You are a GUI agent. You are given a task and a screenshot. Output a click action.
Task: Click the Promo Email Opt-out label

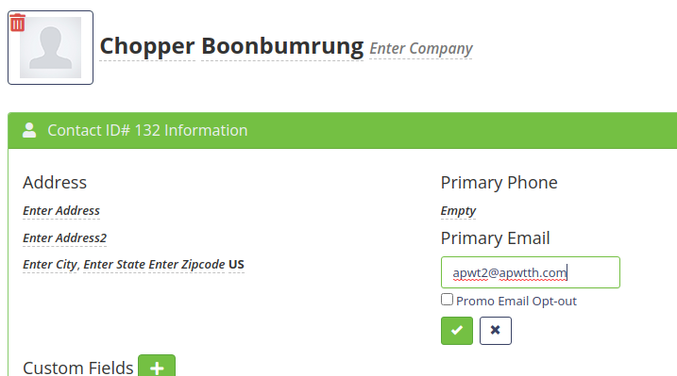tap(516, 301)
